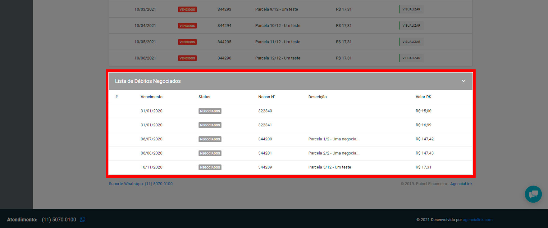Collapse the Lista de Débitos Negociados panel
548x228 pixels.
click(x=463, y=81)
